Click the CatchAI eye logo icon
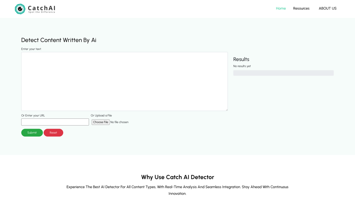The width and height of the screenshot is (355, 199). (x=20, y=9)
